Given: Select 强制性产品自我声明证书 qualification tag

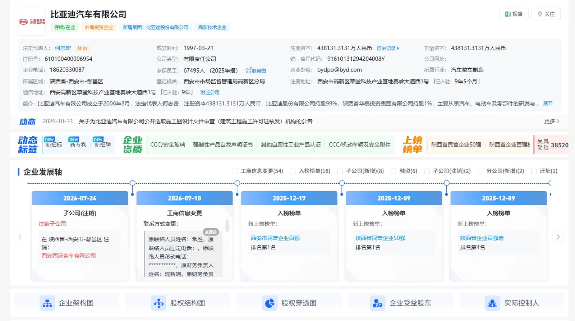Looking at the screenshot, I should coord(223,145).
